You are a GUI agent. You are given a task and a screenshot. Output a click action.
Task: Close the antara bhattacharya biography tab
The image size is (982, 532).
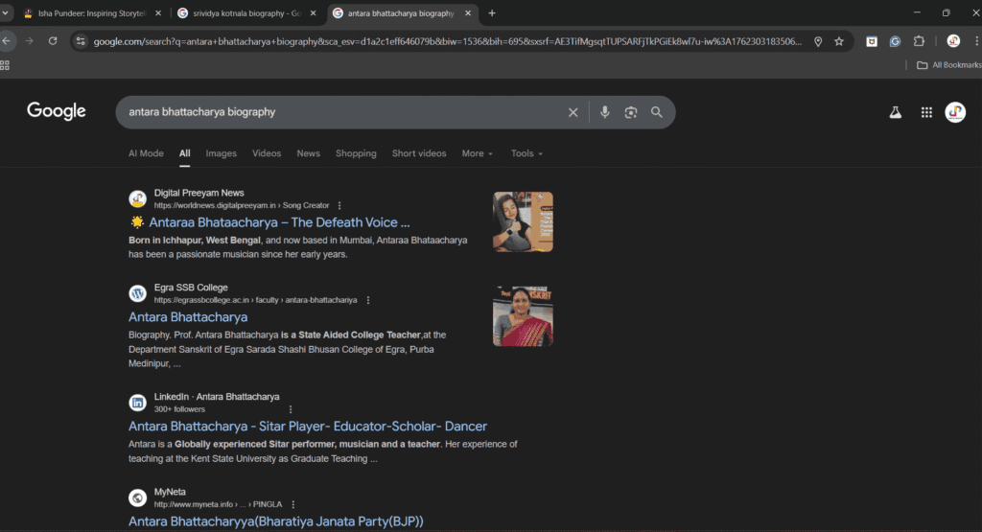pyautogui.click(x=468, y=13)
